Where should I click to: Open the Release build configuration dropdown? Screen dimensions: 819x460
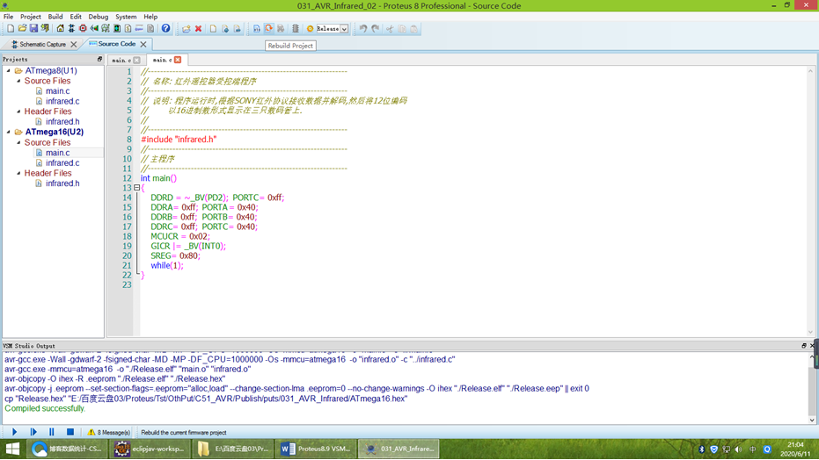tap(344, 29)
